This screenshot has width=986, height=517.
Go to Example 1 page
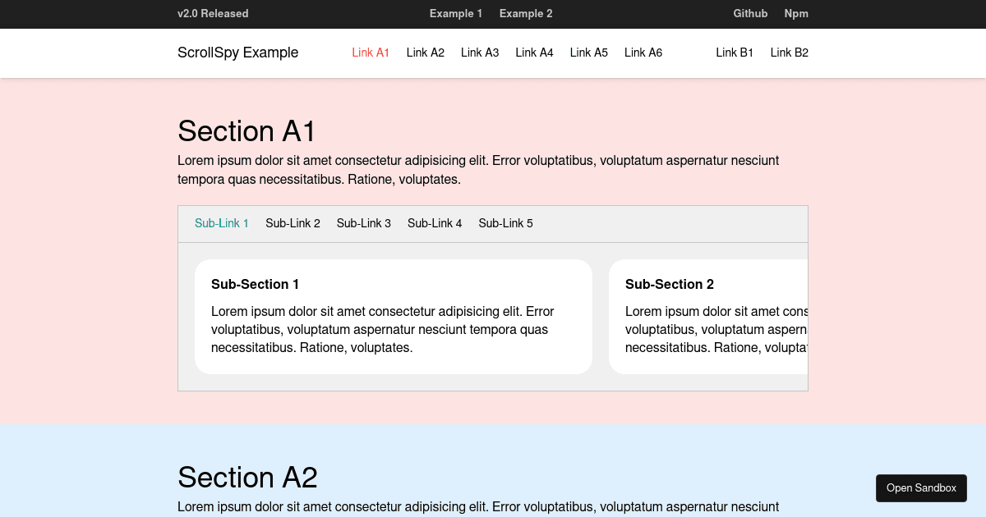(456, 13)
